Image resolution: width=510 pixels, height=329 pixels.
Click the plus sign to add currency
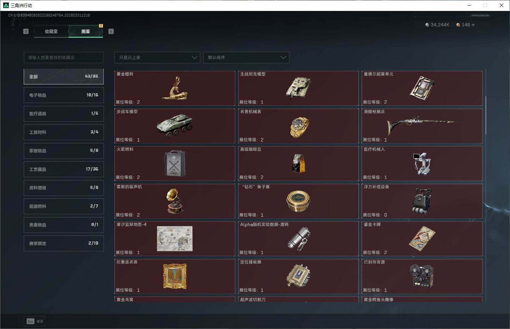click(x=473, y=25)
